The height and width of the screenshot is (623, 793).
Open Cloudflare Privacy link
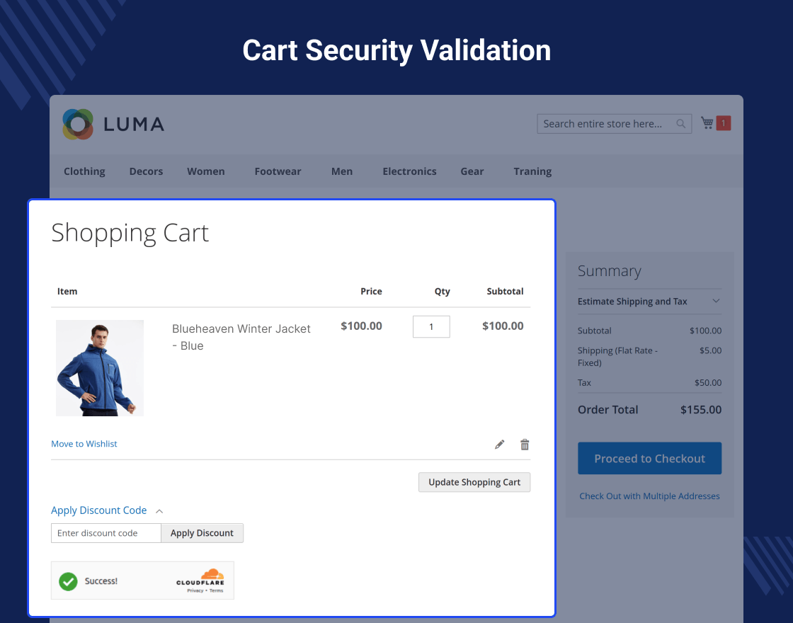click(x=195, y=590)
